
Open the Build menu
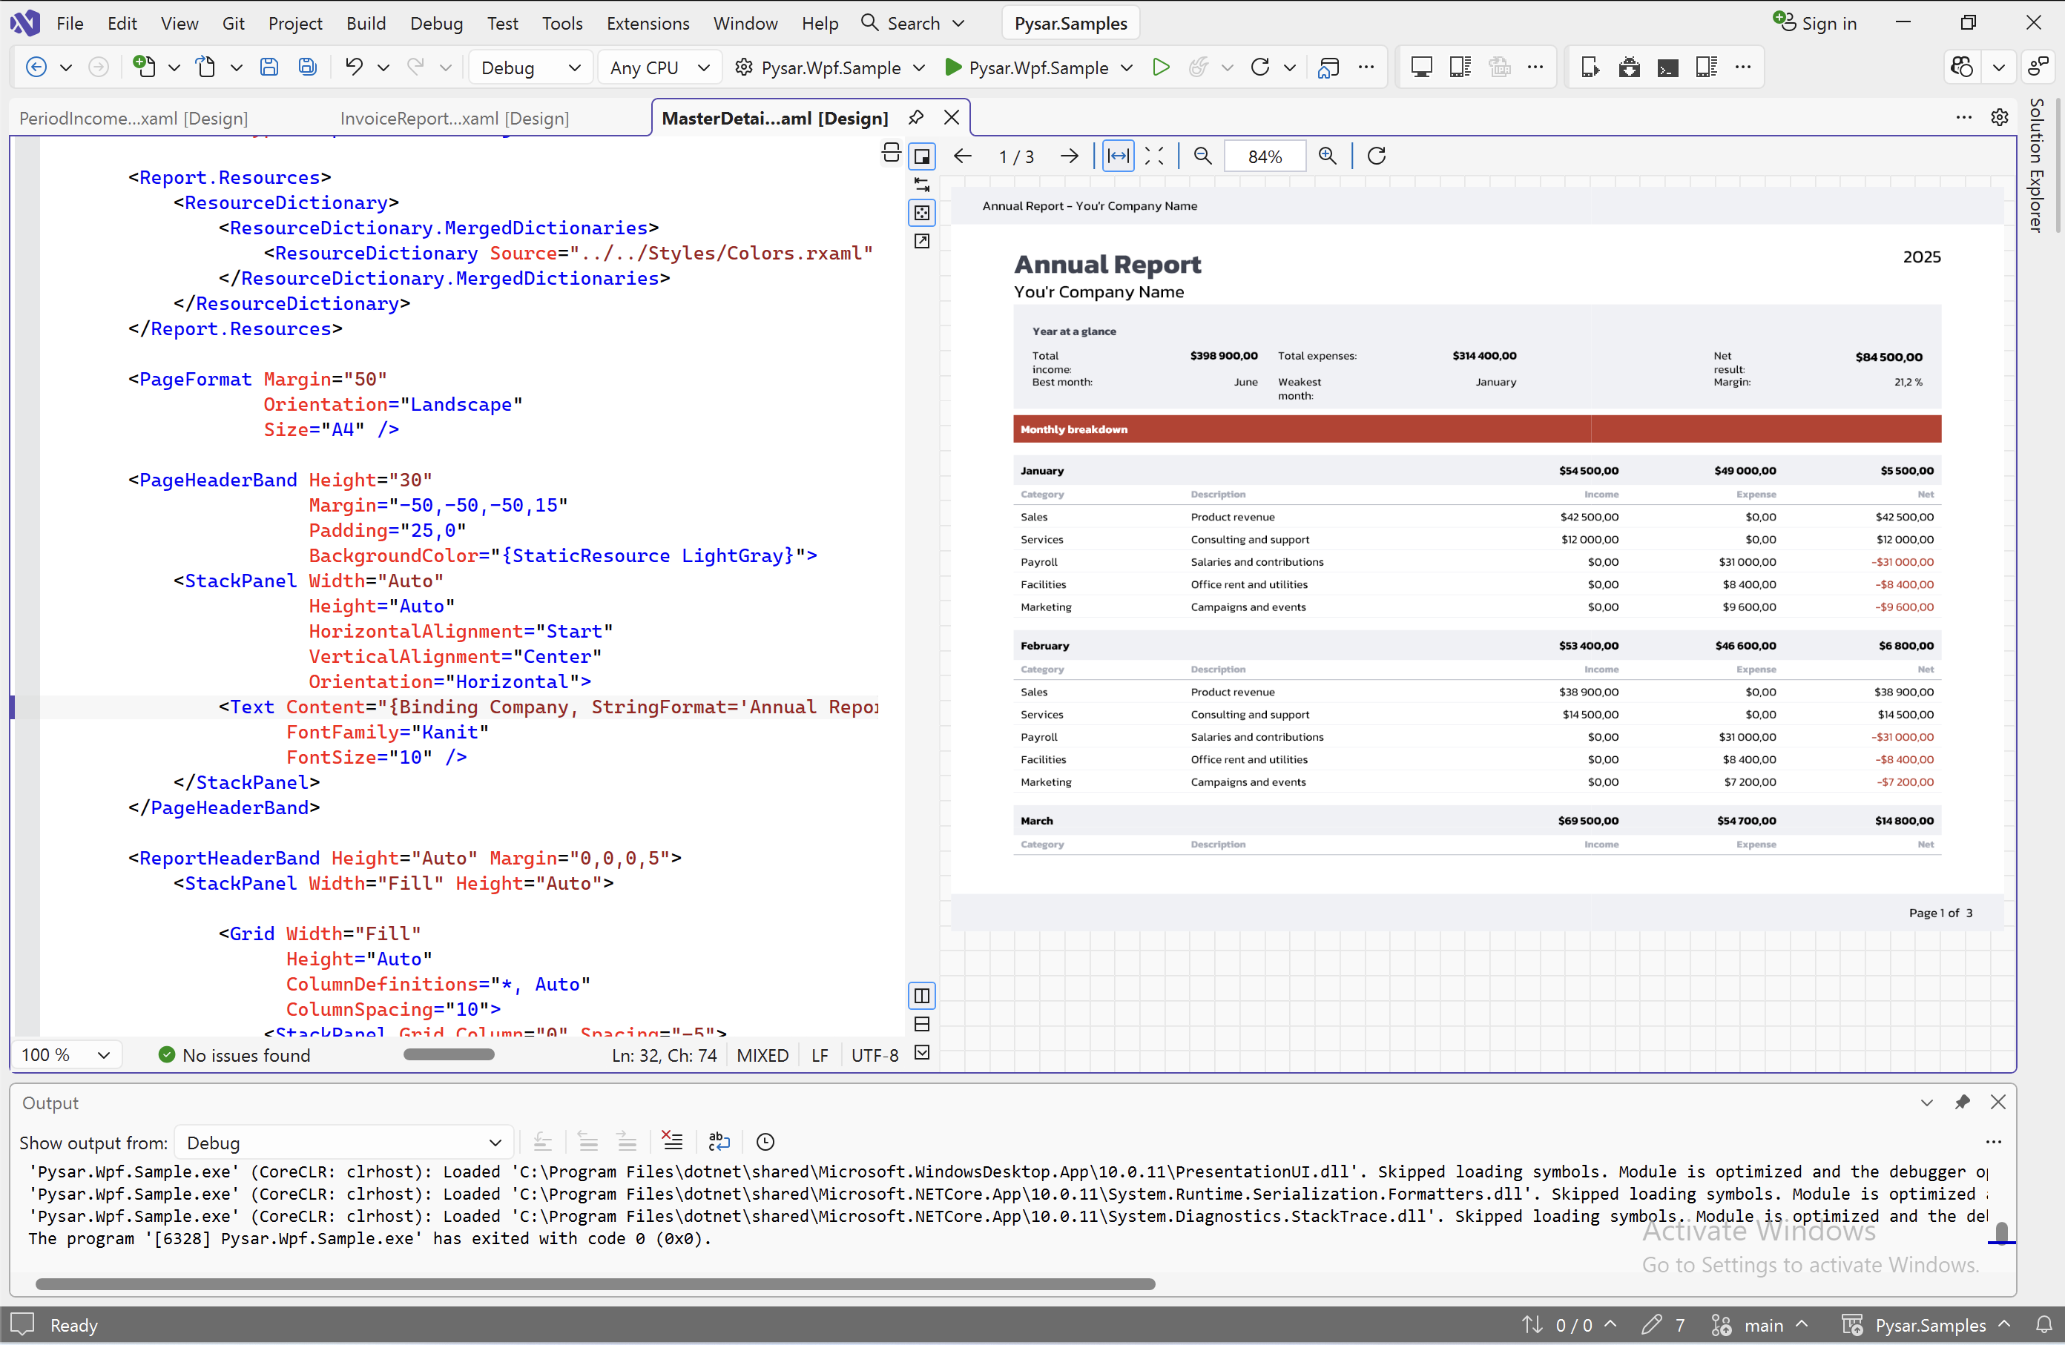pyautogui.click(x=366, y=24)
